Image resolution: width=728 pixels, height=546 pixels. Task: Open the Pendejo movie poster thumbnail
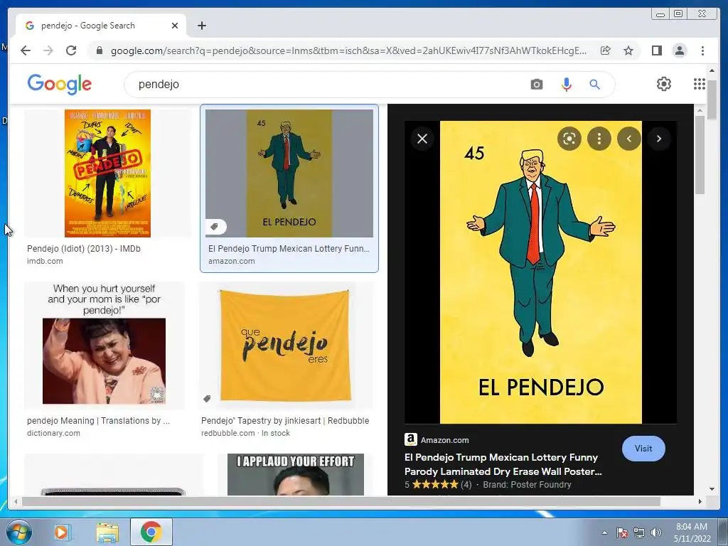108,173
